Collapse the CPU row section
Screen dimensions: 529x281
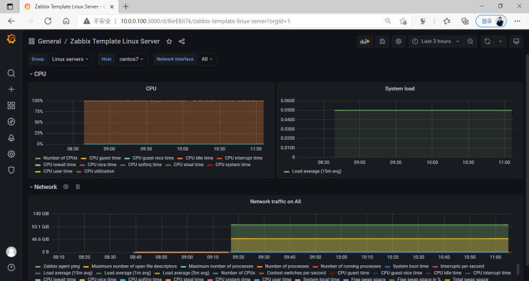tap(38, 74)
